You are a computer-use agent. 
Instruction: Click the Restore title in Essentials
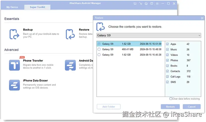pyautogui.click(x=84, y=30)
